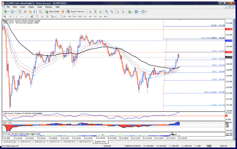Switch chart to Line Chart icon
The height and width of the screenshot is (149, 237).
pos(100,11)
